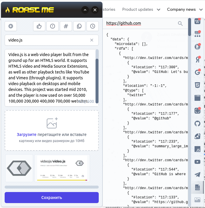The width and height of the screenshot is (205, 208).
Task: Select the videojs/video.js repo card thumbnail
Action: click(x=62, y=168)
